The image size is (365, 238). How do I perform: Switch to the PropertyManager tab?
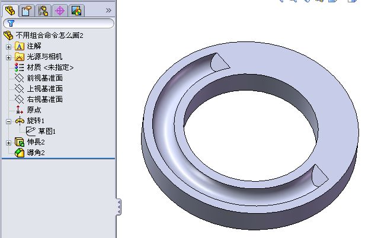pyautogui.click(x=27, y=11)
